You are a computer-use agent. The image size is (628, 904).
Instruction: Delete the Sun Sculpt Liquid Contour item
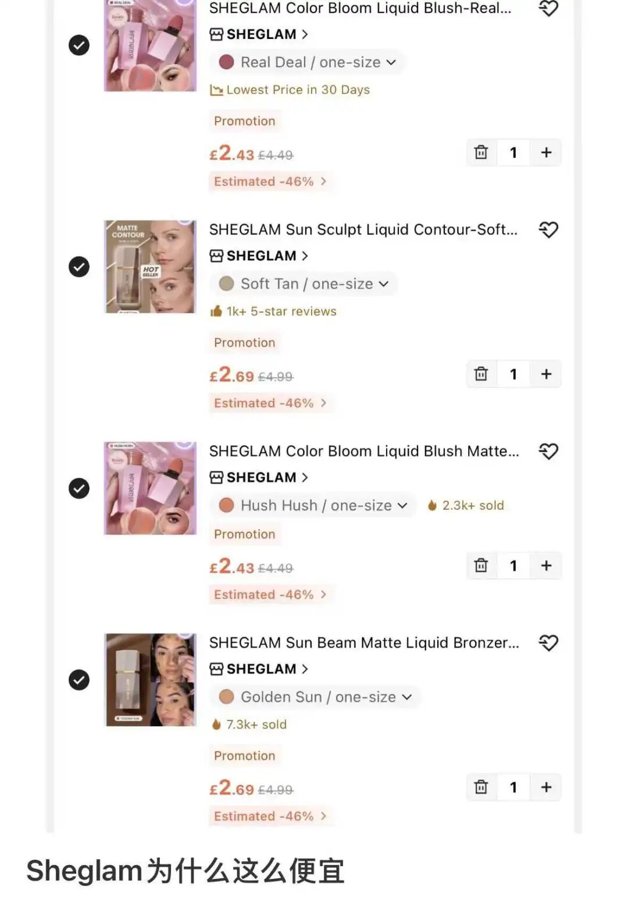click(481, 374)
